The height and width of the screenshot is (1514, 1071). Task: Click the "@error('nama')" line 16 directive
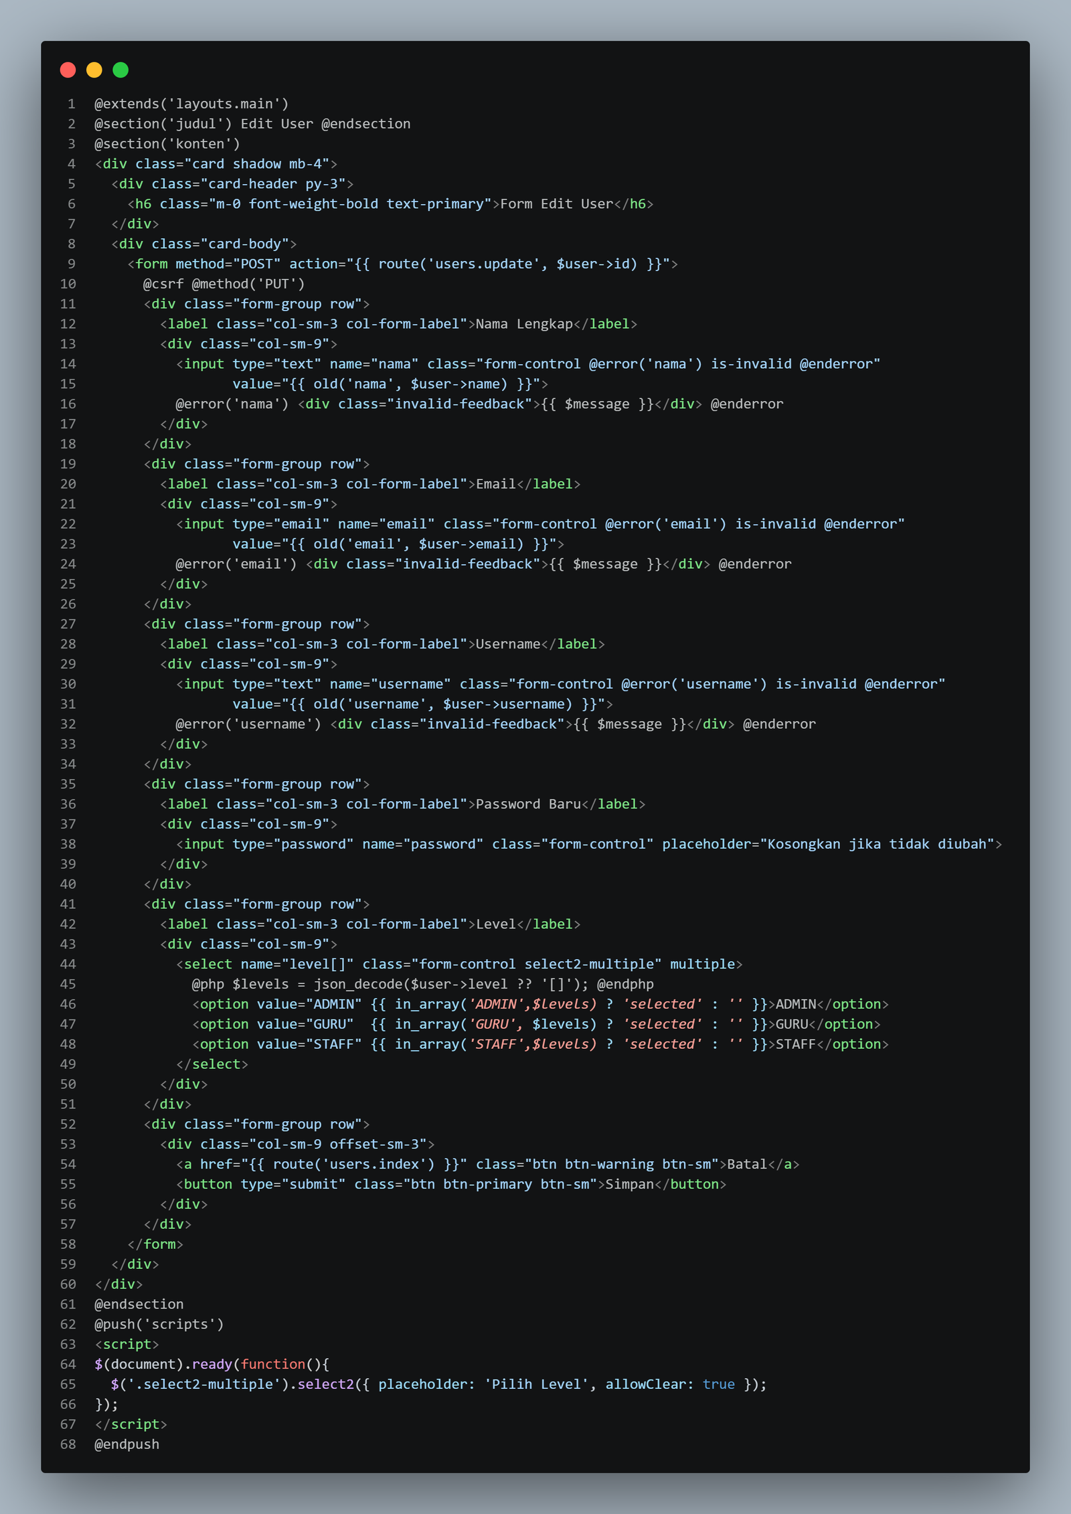[x=232, y=404]
